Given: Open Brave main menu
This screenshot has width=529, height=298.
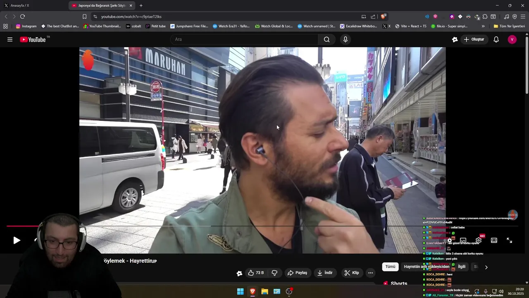Looking at the screenshot, I should [523, 17].
